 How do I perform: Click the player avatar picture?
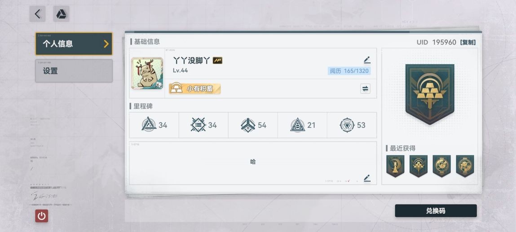click(x=147, y=73)
